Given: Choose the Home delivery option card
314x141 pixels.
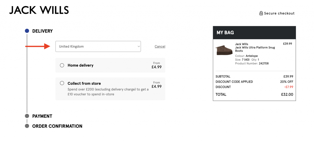Looking at the screenshot, I should (x=110, y=65).
